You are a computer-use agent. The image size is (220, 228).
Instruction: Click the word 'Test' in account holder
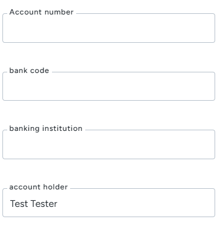tap(19, 204)
